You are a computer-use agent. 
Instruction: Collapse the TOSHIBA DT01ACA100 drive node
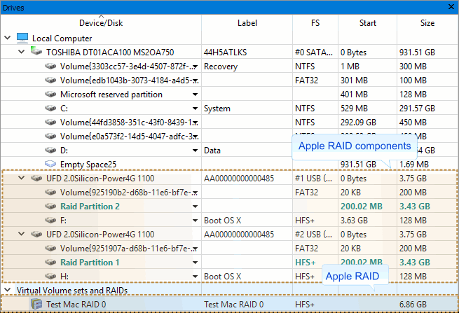point(21,52)
